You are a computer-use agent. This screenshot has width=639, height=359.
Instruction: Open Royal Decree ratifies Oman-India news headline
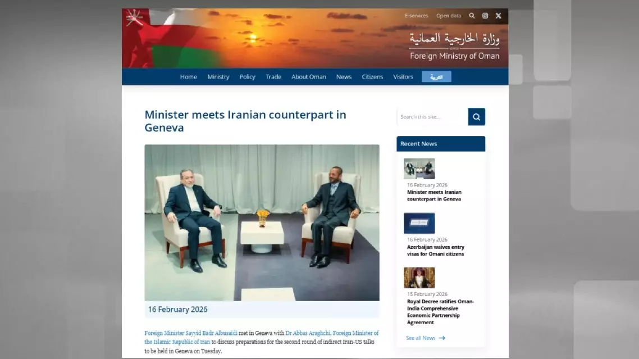click(440, 312)
